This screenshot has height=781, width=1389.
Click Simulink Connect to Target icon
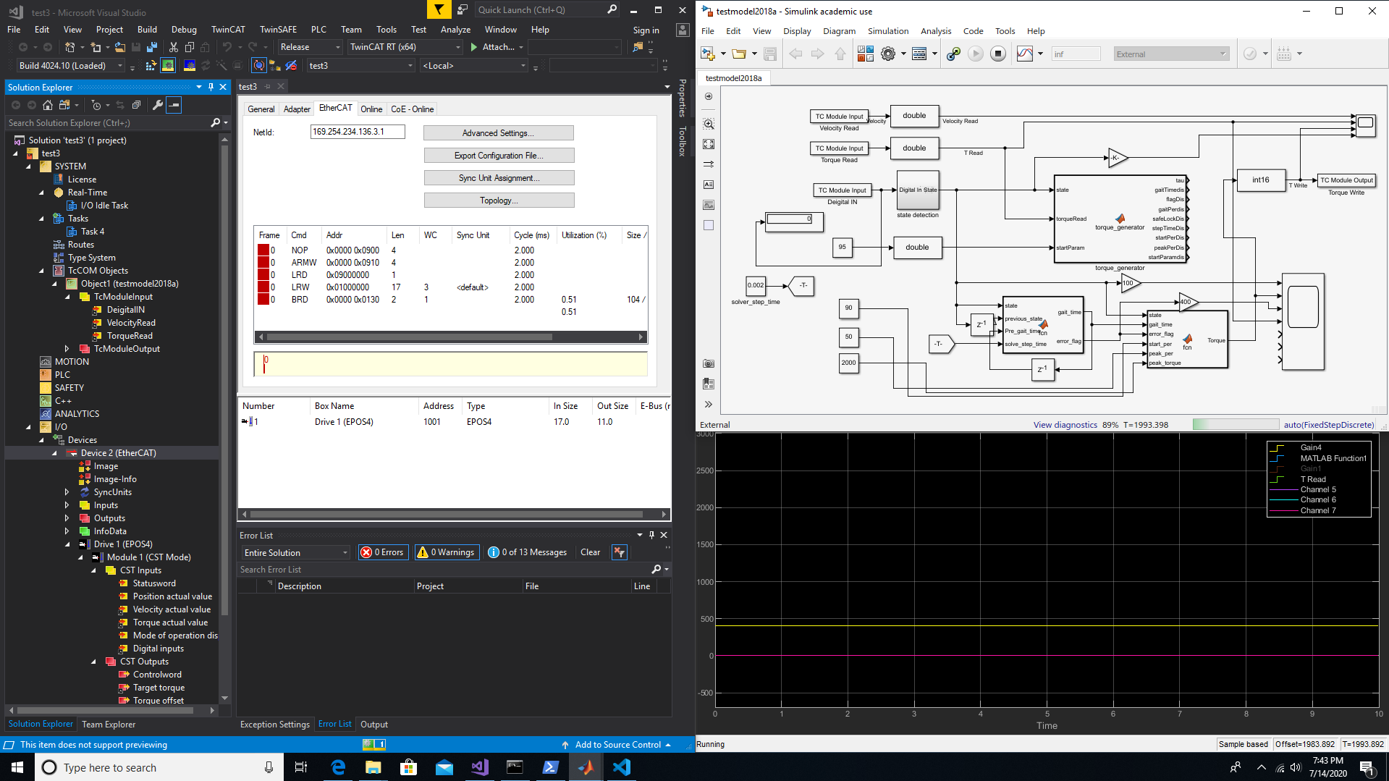tap(953, 54)
